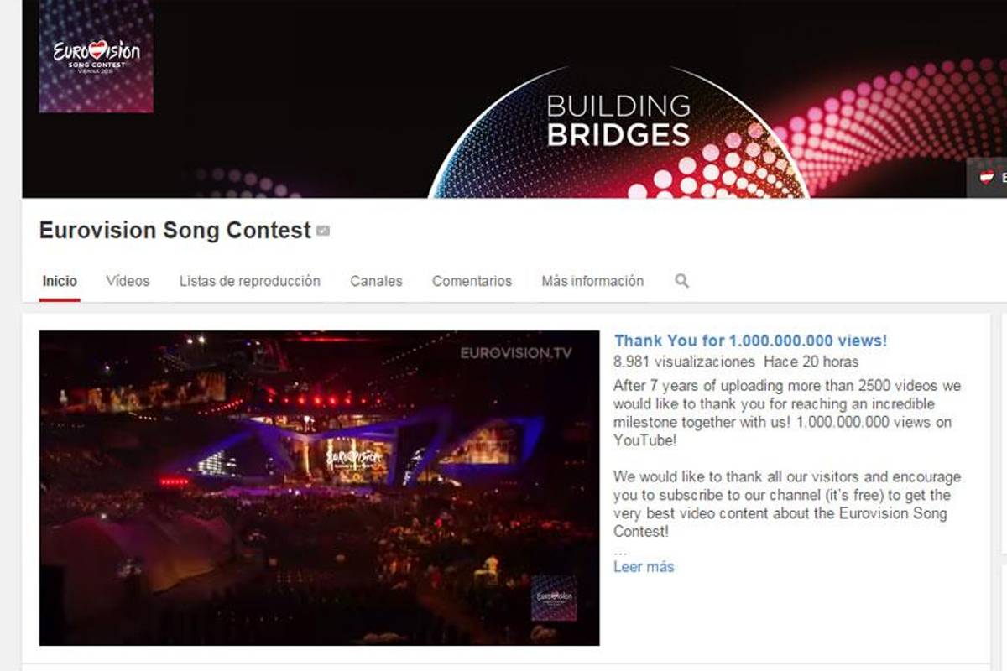Click the Eurovision Song Contest channel name
The image size is (1007, 671).
tap(175, 231)
